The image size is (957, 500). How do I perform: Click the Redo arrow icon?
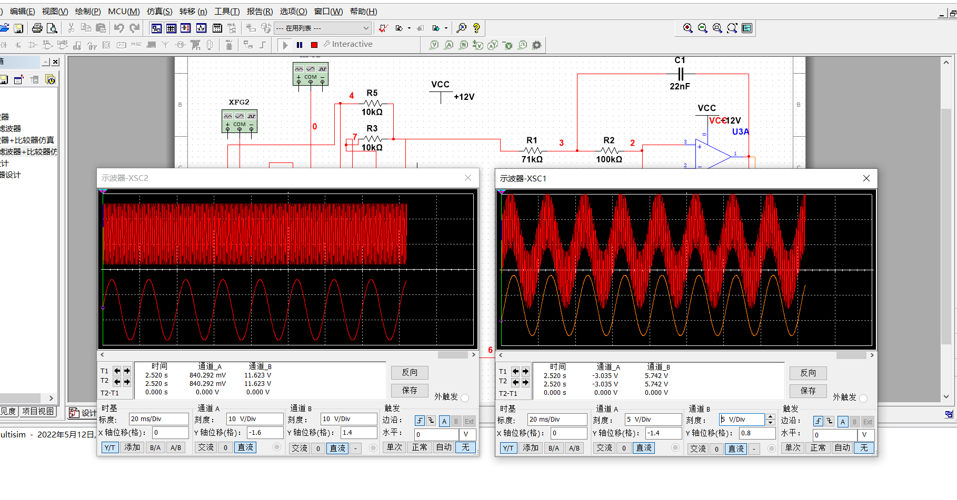pos(135,28)
